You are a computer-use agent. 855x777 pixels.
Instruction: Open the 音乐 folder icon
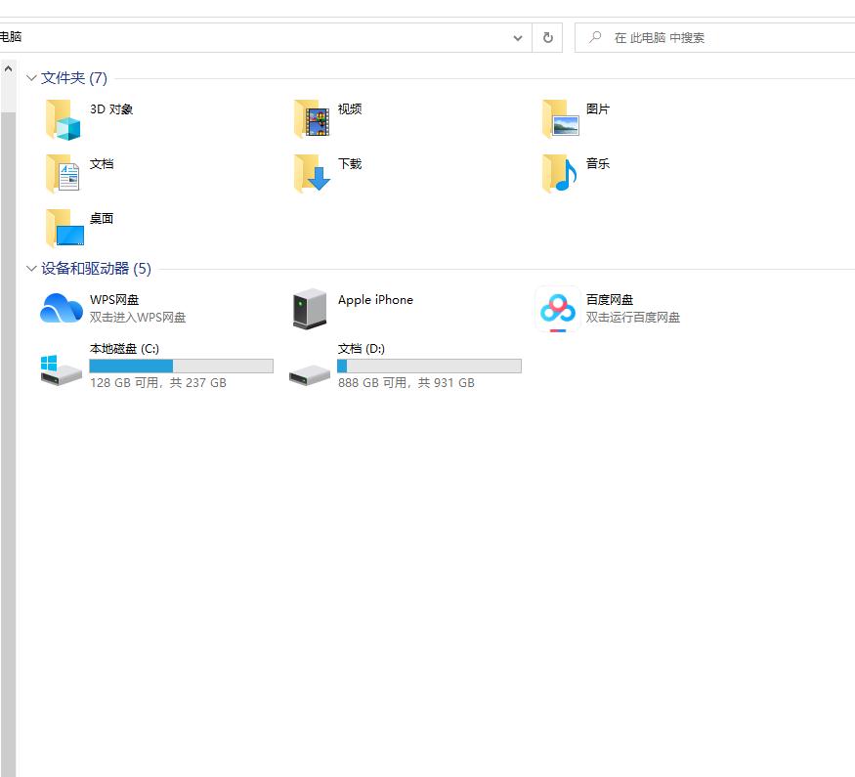point(560,173)
